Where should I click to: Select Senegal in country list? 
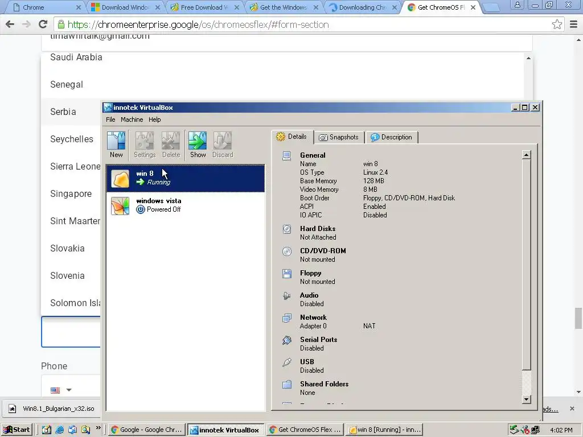pyautogui.click(x=67, y=85)
